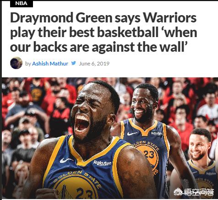Open the Draymond Green article headline
218x200 pixels.
(104, 32)
